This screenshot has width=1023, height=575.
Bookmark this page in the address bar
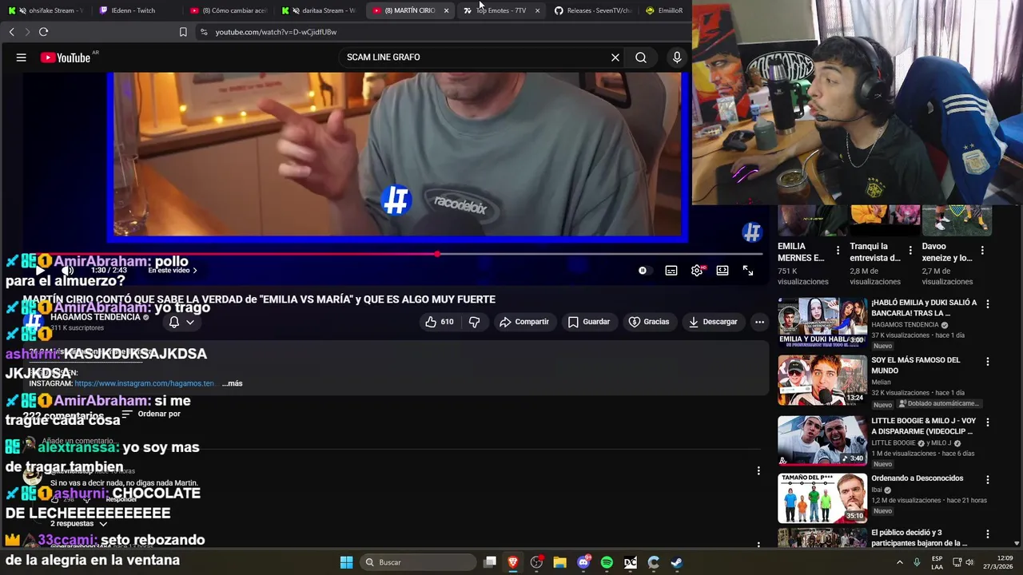click(183, 32)
